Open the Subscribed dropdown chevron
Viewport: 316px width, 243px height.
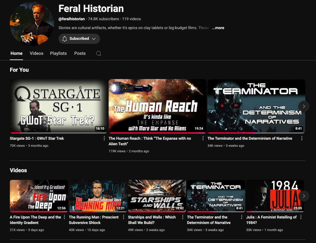94,39
